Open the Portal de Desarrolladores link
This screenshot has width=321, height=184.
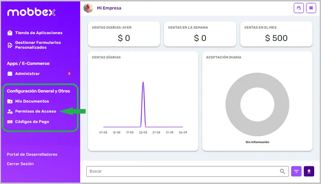click(x=32, y=154)
